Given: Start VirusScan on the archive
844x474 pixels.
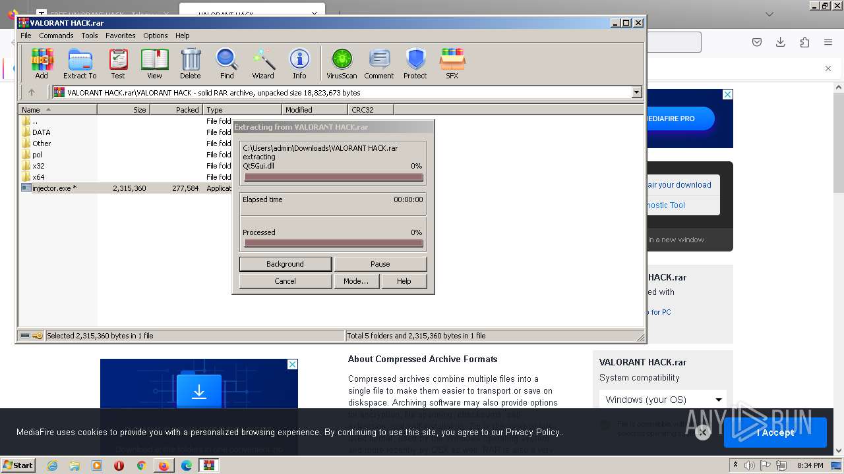Looking at the screenshot, I should pos(342,64).
